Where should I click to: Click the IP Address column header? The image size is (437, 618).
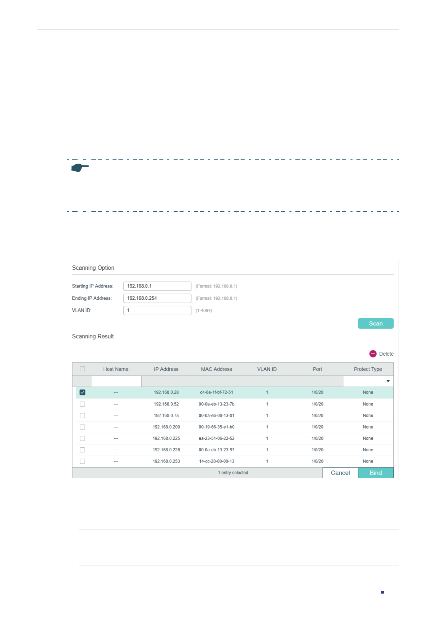pos(166,369)
